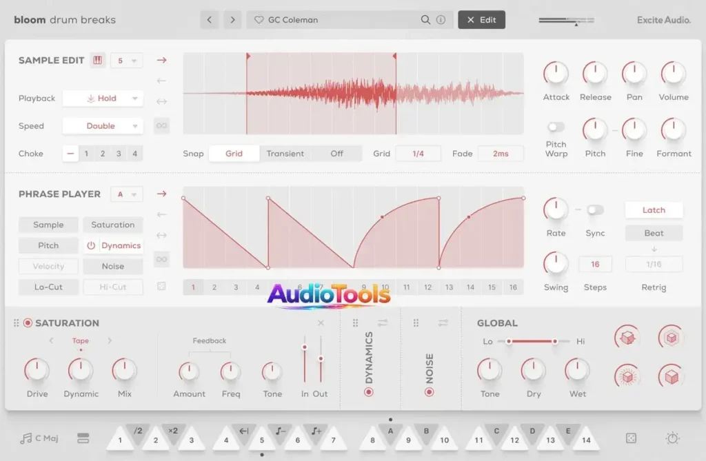Click the spiky cube icon in Global section

[626, 338]
